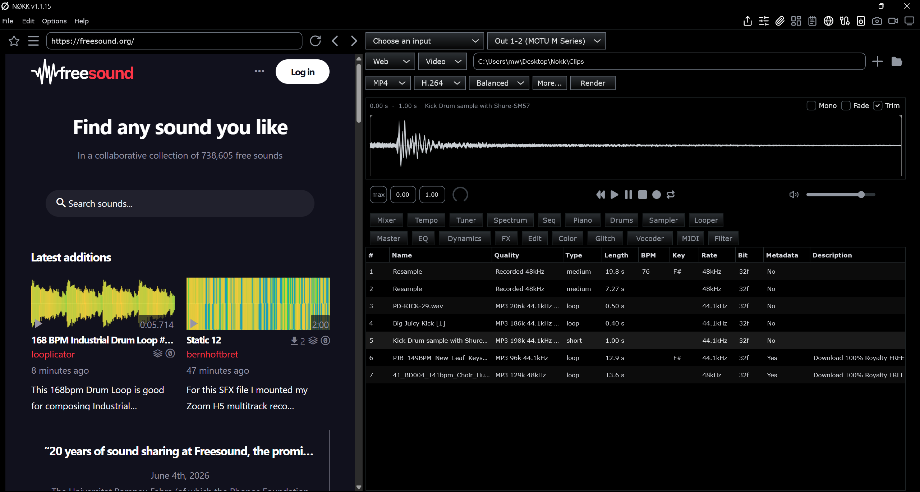Viewport: 920px width, 492px height.
Task: Open the clips folder icon
Action: pos(897,61)
